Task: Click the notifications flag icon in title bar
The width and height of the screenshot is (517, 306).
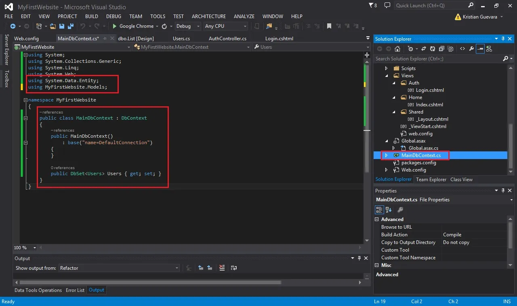Action: (371, 5)
